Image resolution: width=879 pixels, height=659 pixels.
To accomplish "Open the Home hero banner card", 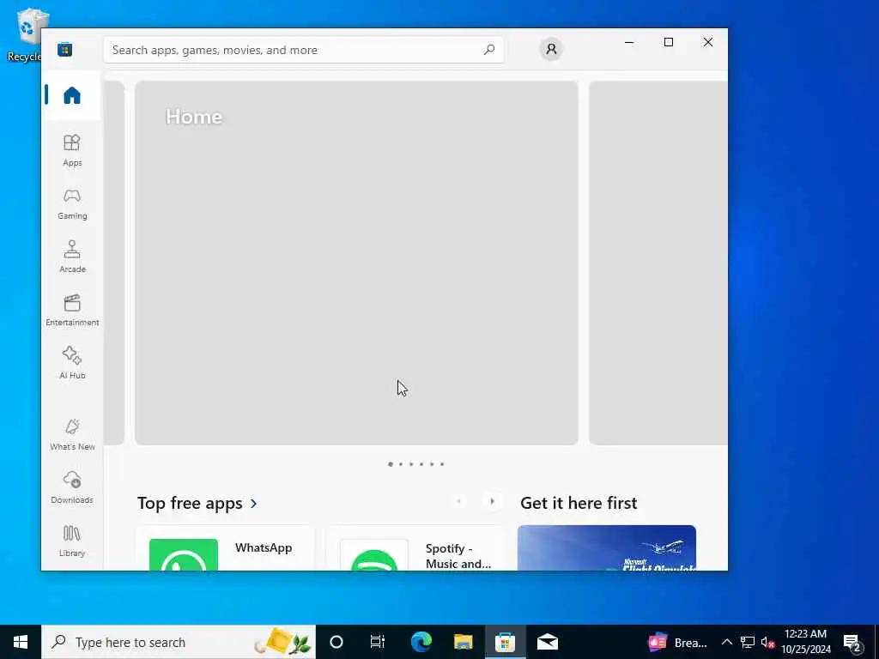I will click(x=356, y=263).
